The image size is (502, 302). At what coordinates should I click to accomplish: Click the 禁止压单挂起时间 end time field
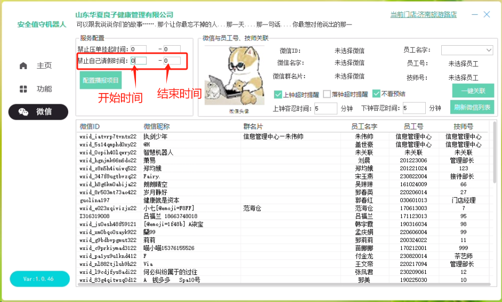click(x=172, y=49)
